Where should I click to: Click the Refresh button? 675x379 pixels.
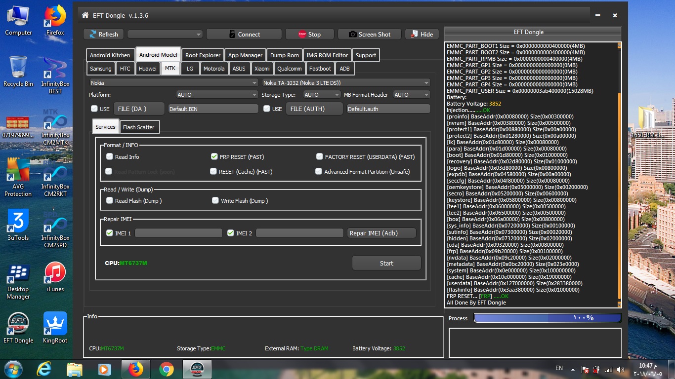pyautogui.click(x=103, y=35)
